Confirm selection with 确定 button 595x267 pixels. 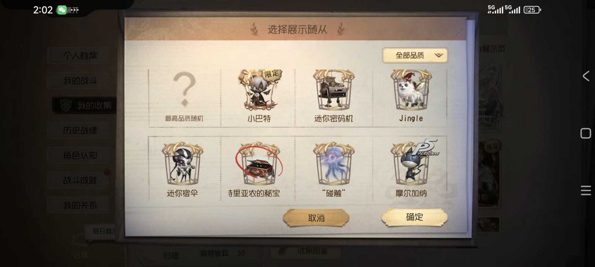tap(414, 217)
